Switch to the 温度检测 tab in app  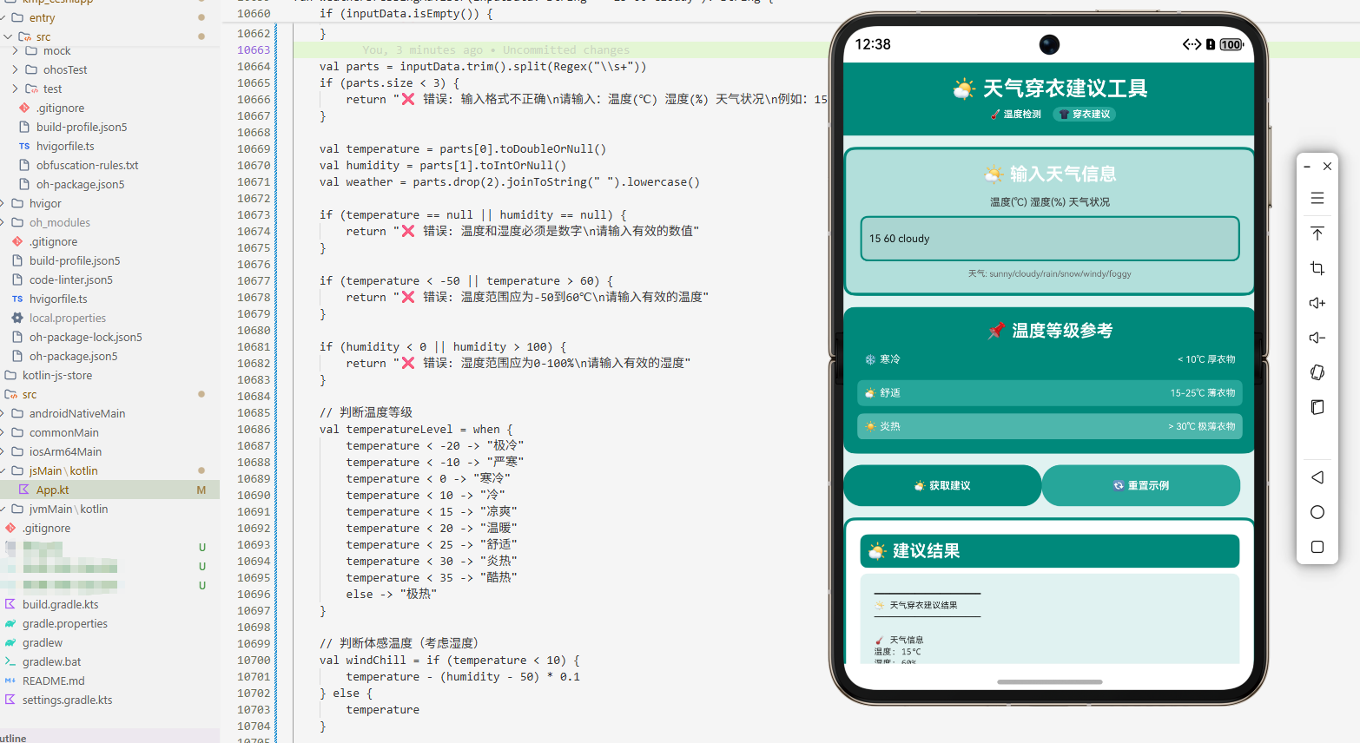point(1015,115)
